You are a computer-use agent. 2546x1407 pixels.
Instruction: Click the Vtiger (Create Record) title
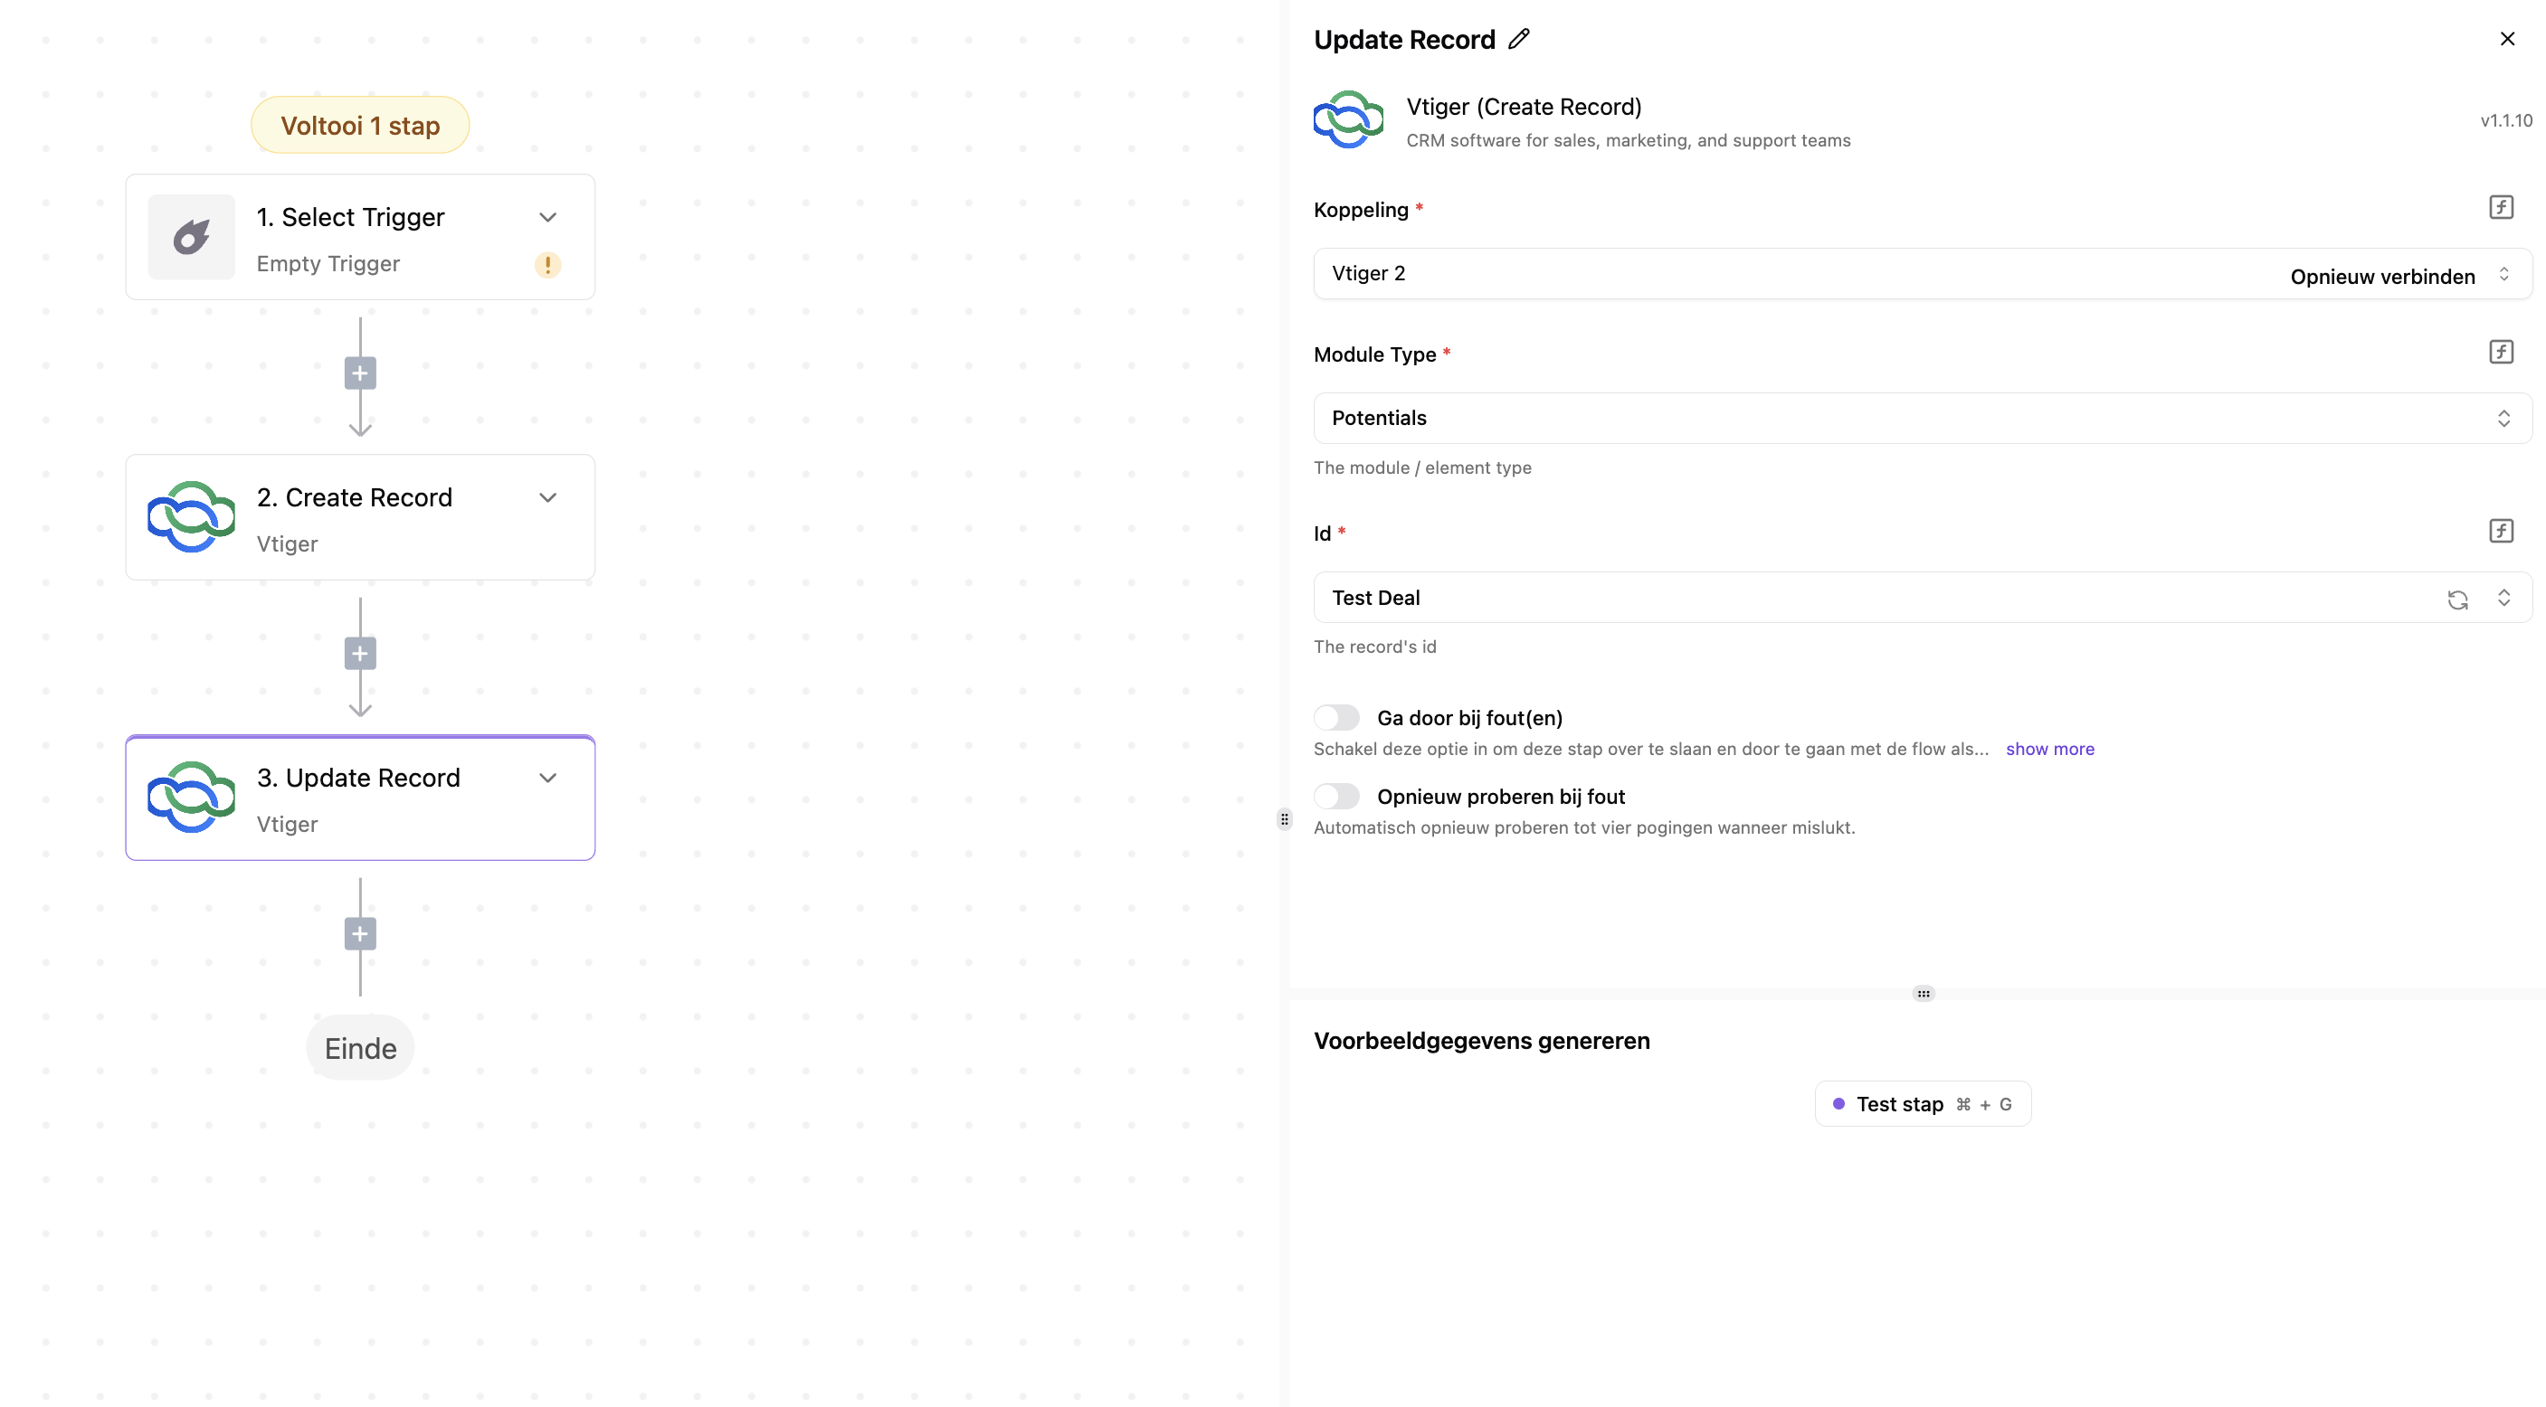[1524, 107]
